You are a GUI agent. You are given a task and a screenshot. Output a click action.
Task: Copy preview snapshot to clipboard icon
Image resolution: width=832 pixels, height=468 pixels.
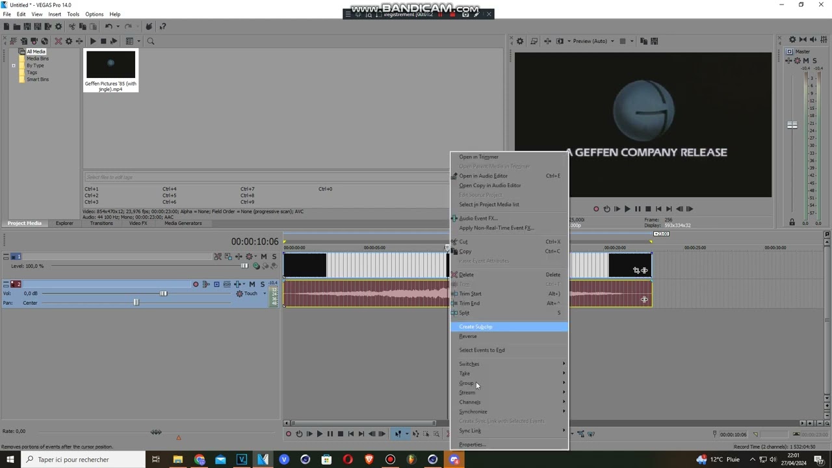pyautogui.click(x=643, y=41)
